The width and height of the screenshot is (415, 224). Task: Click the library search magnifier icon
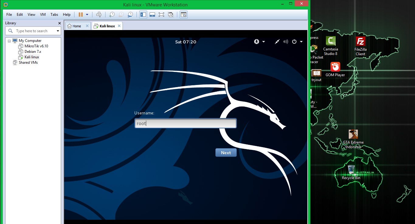pos(10,31)
